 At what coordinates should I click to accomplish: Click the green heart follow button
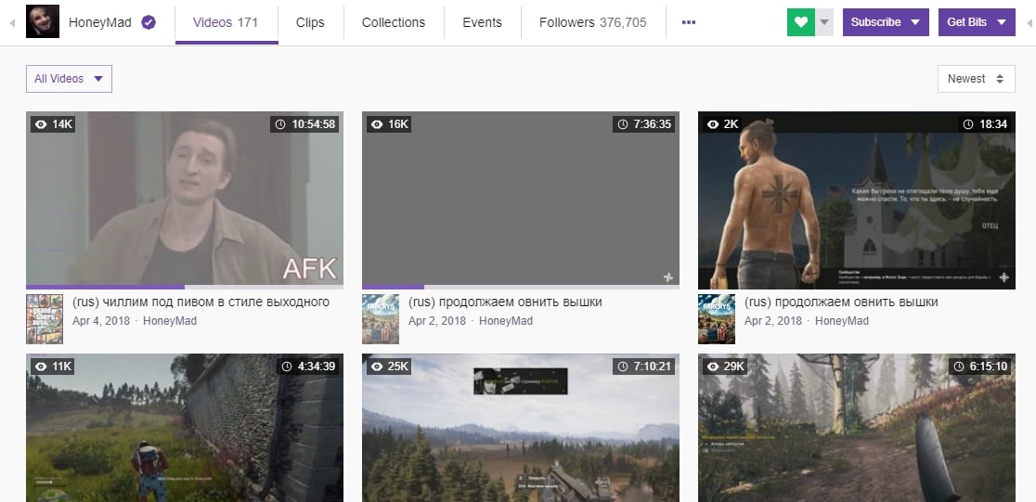point(801,22)
